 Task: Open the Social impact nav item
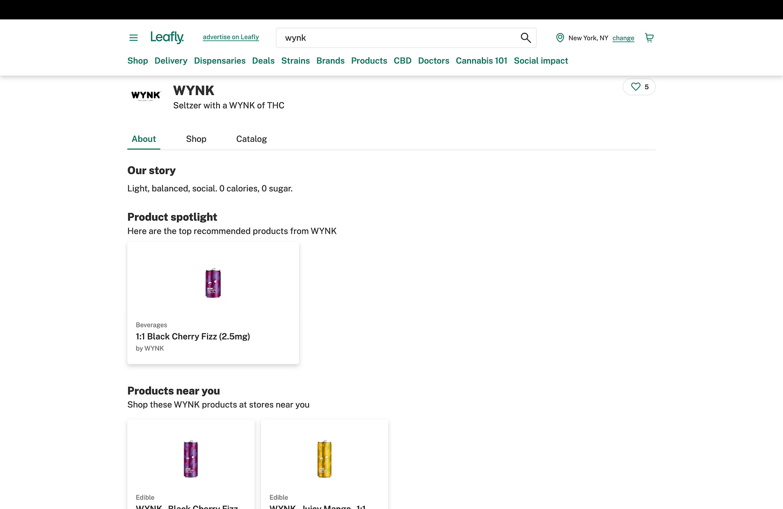tap(541, 61)
